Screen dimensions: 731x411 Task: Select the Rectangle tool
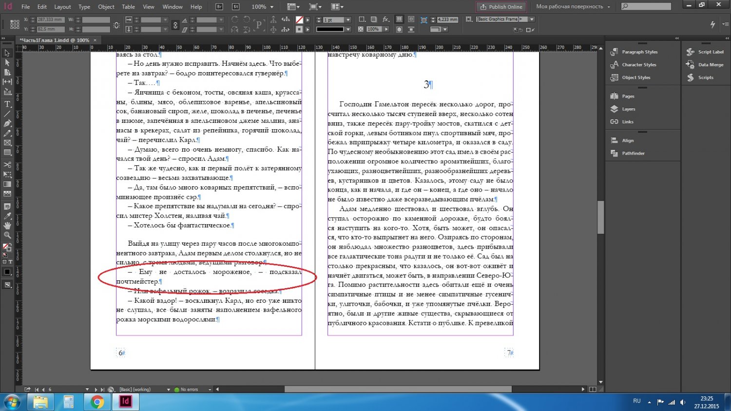[7, 153]
